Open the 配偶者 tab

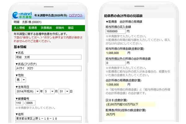point(33,28)
